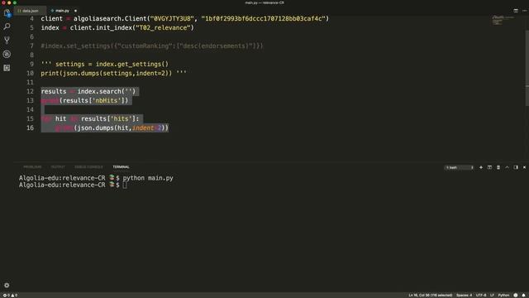Select the Terminal panel tab
529x298 pixels.
(121, 167)
